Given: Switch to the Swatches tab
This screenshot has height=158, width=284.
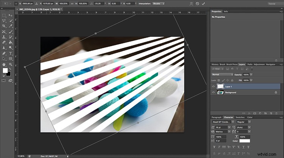Looking at the screenshot, I should pyautogui.click(x=240, y=117).
